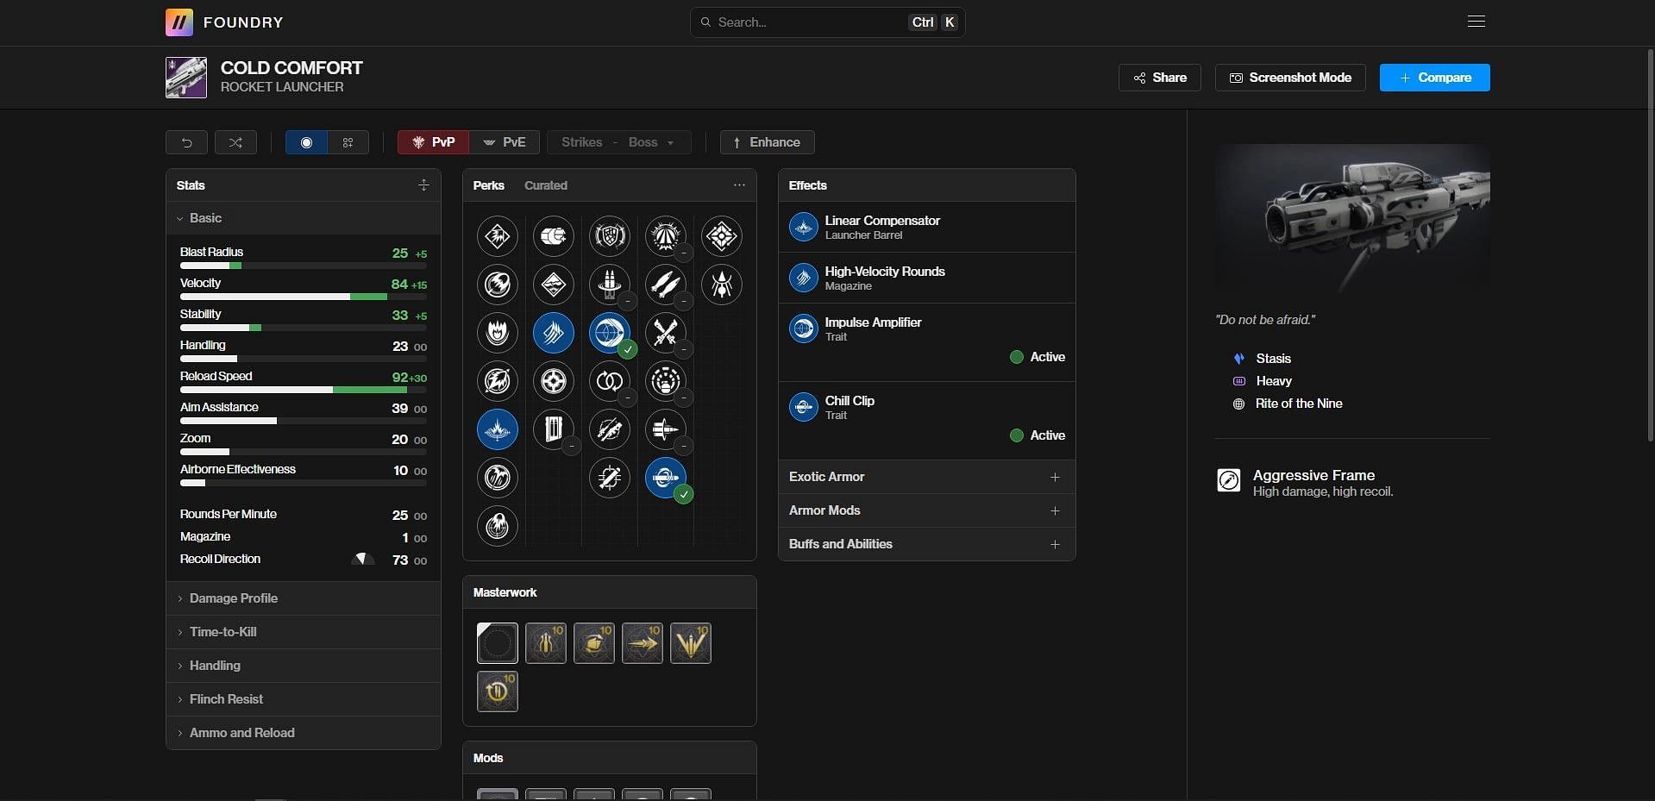Viewport: 1655px width, 801px height.
Task: Open the Perks panel three-dot options
Action: (x=739, y=185)
